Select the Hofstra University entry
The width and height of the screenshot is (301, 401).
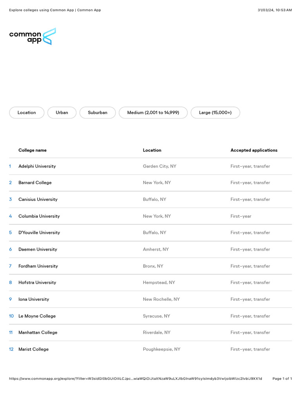37,283
